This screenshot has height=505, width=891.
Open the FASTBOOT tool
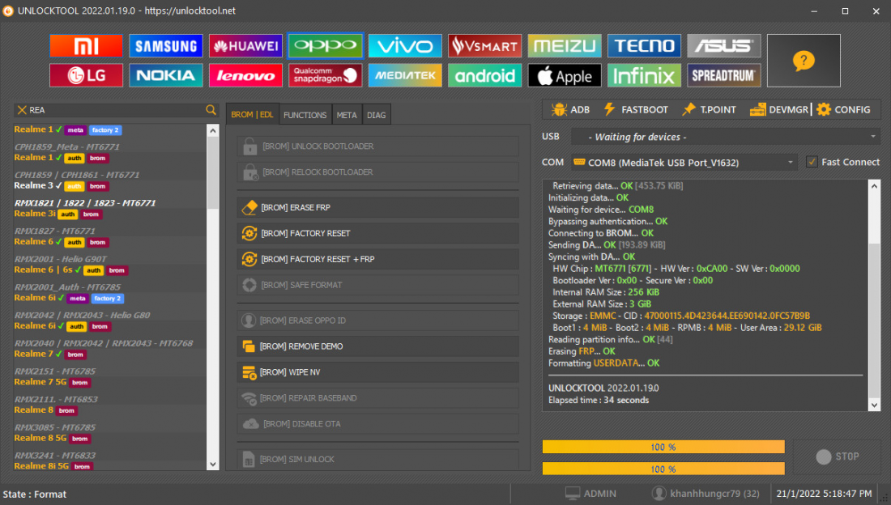click(636, 109)
